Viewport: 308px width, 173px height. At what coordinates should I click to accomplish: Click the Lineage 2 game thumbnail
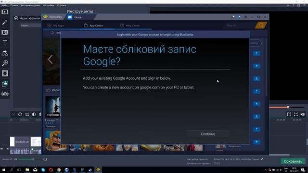point(53,107)
